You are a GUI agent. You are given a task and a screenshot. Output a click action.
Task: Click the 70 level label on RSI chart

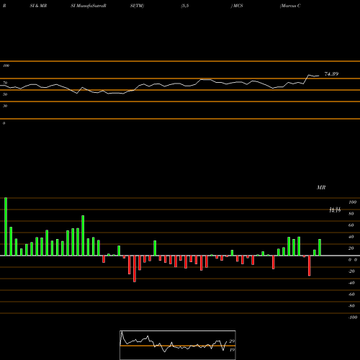pos(5,83)
